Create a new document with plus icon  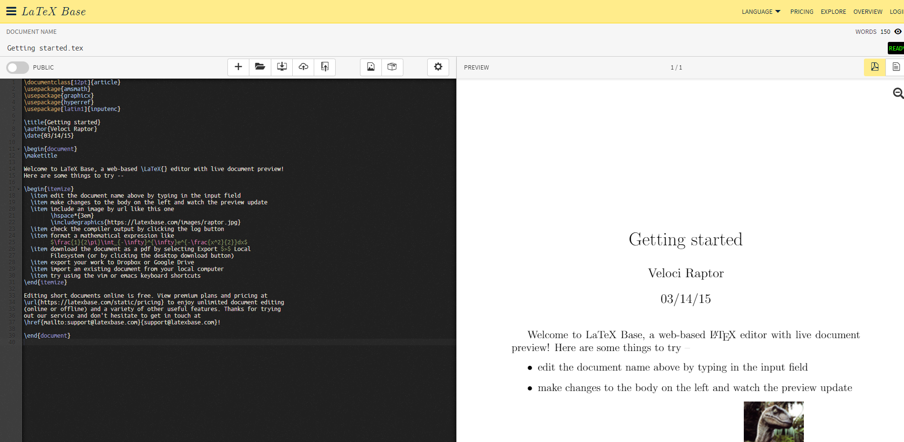[x=238, y=67]
